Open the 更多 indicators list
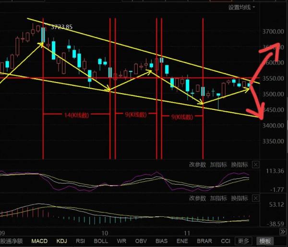The image size is (288, 247). point(244,241)
